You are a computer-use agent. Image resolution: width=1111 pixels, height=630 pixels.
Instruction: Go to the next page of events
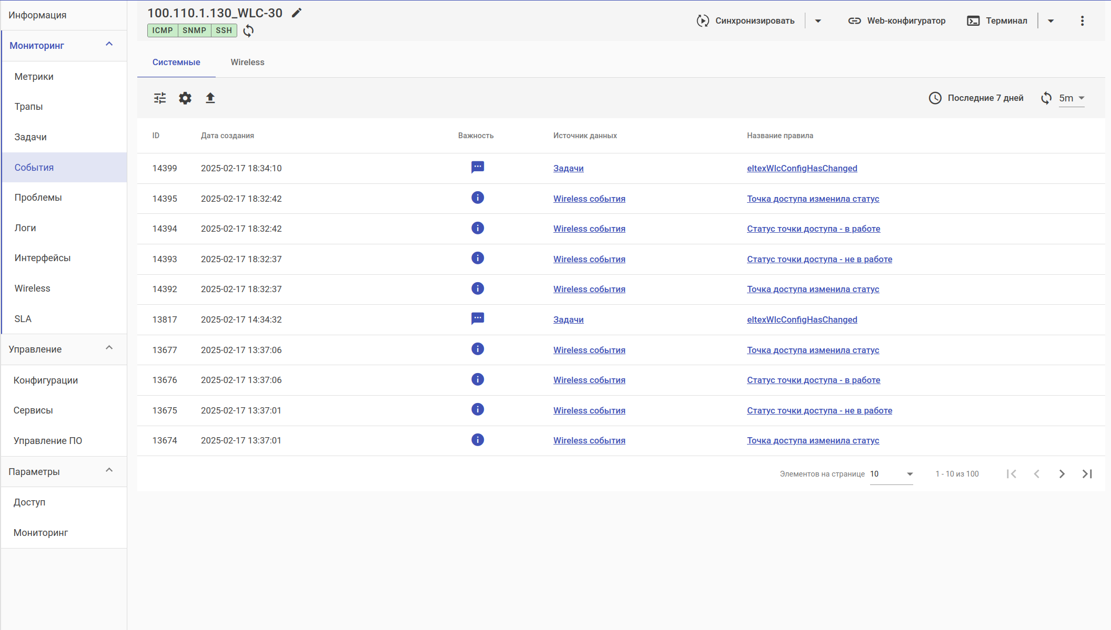click(1062, 474)
